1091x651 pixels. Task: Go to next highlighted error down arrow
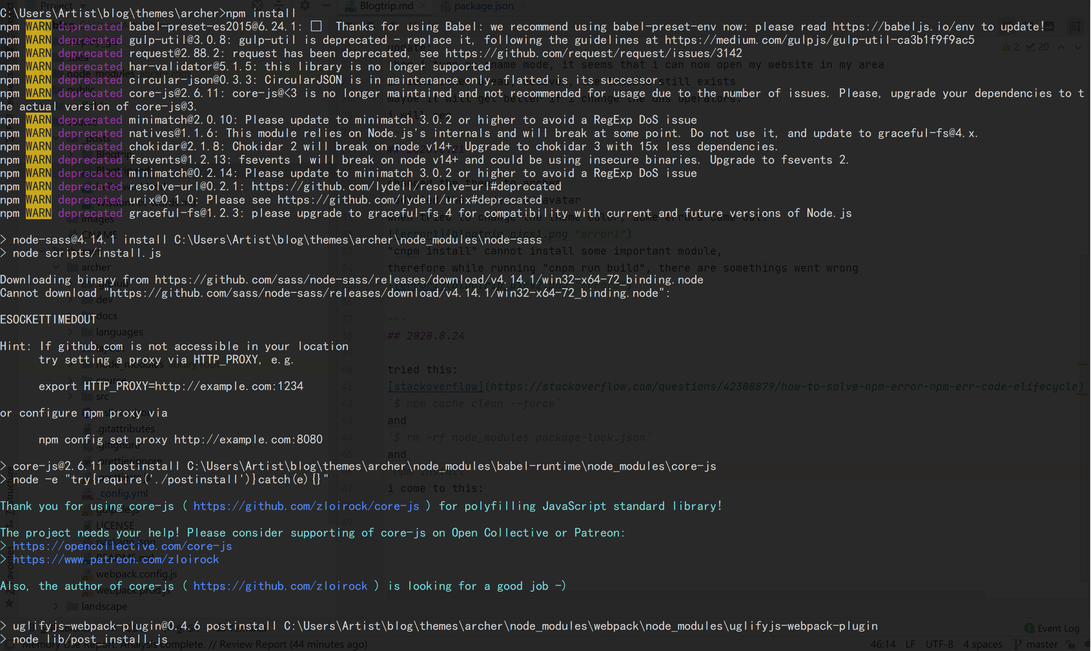pos(1078,47)
